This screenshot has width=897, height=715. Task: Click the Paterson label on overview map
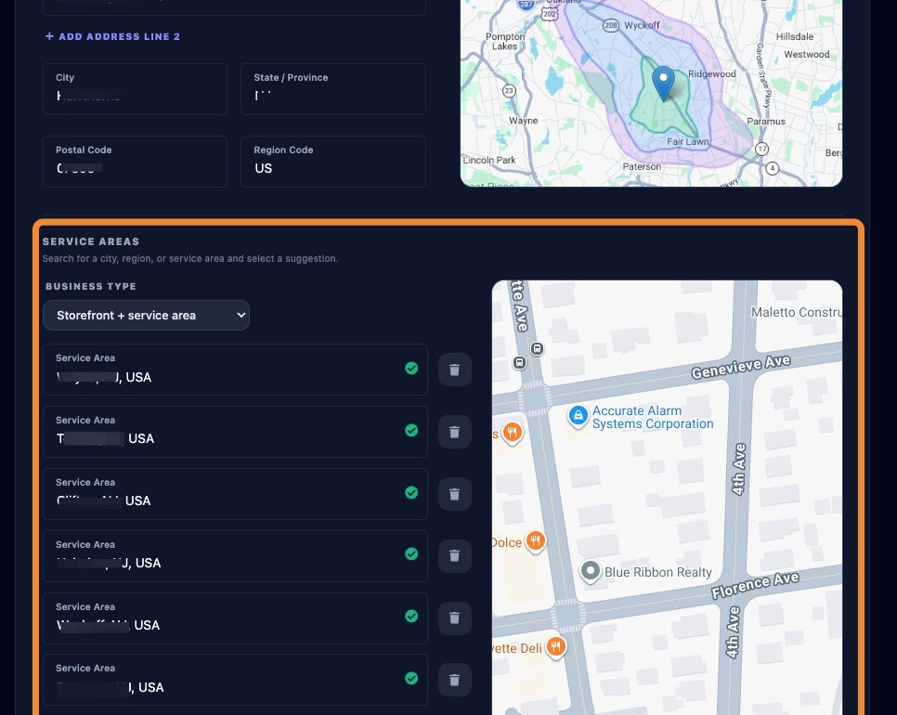point(642,166)
